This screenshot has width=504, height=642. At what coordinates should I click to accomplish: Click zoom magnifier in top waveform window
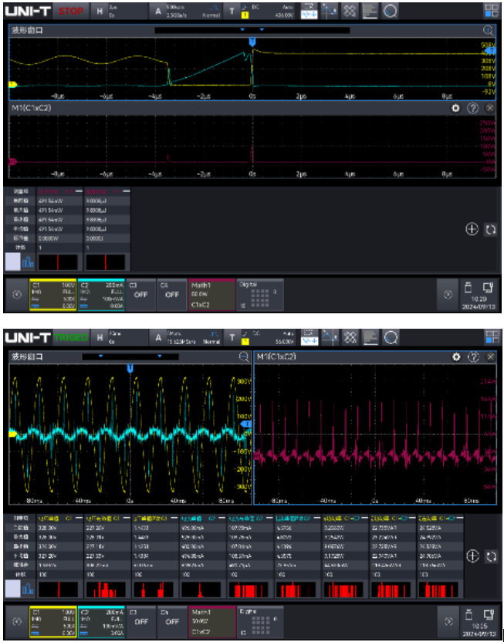click(488, 30)
